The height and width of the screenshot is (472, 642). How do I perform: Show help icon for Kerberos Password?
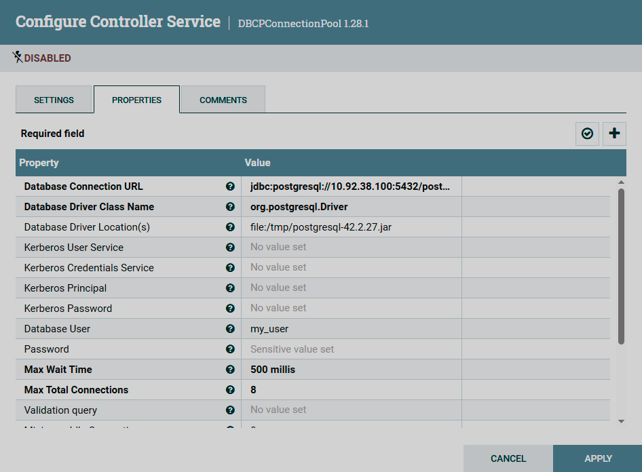tap(230, 309)
